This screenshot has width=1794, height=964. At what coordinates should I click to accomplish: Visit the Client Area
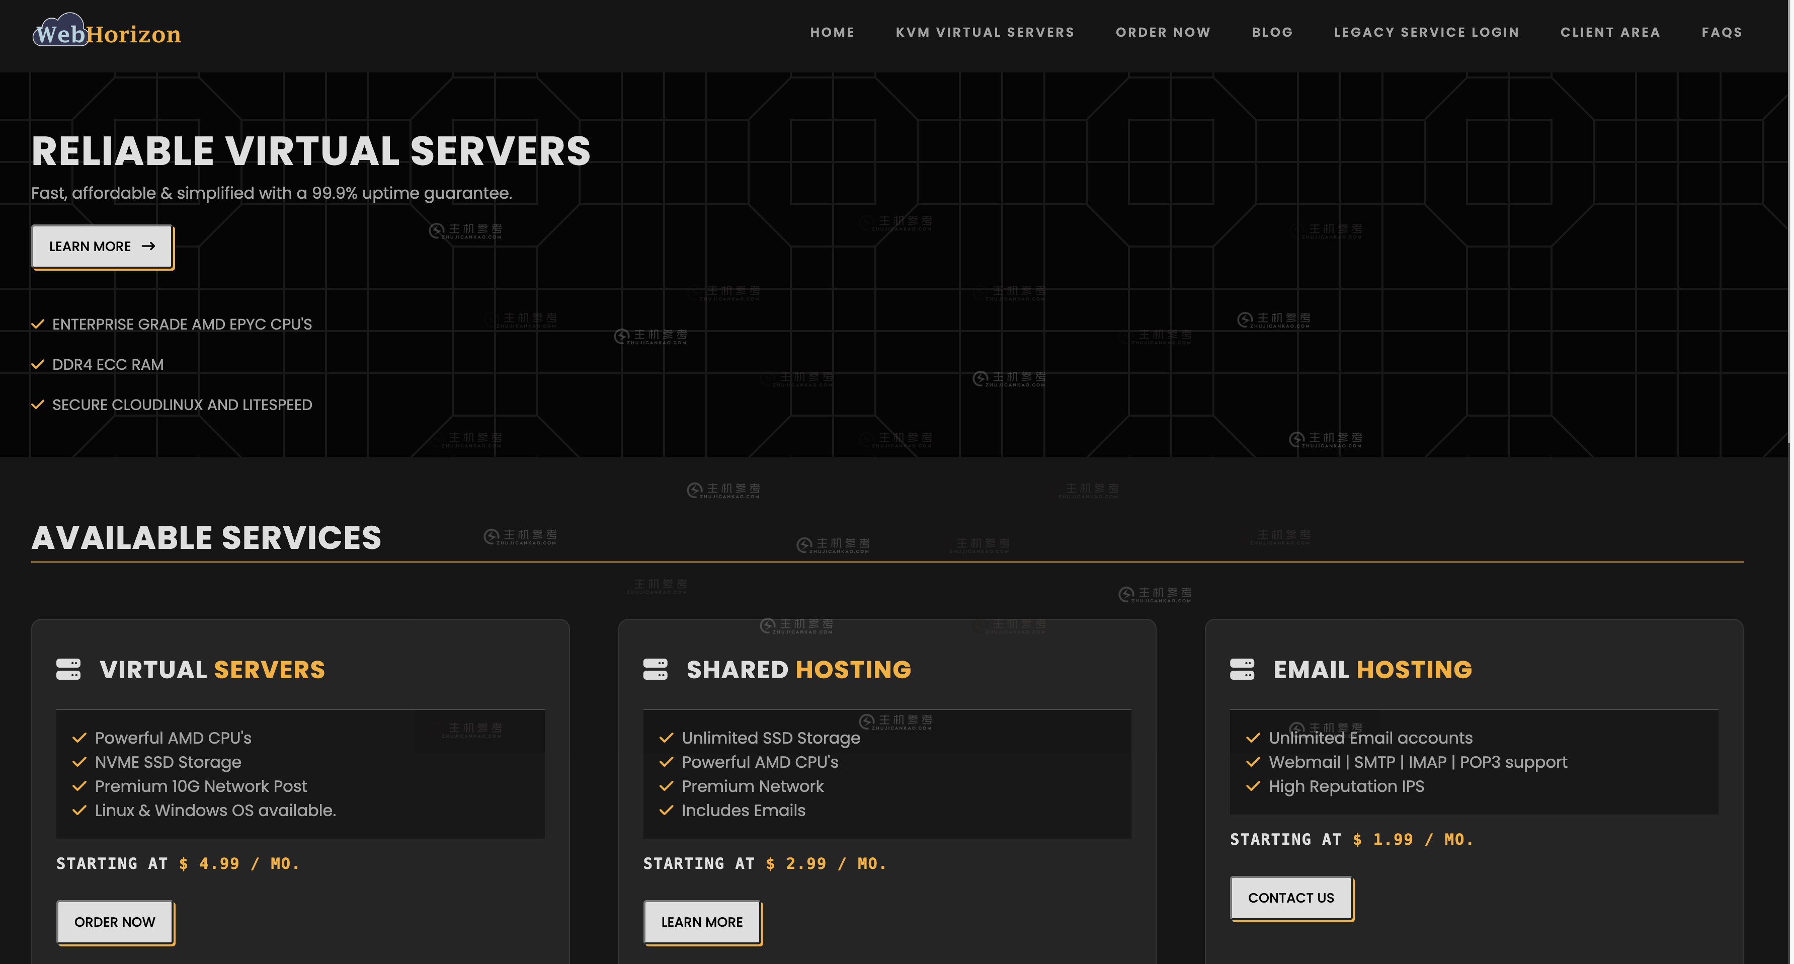(x=1609, y=32)
